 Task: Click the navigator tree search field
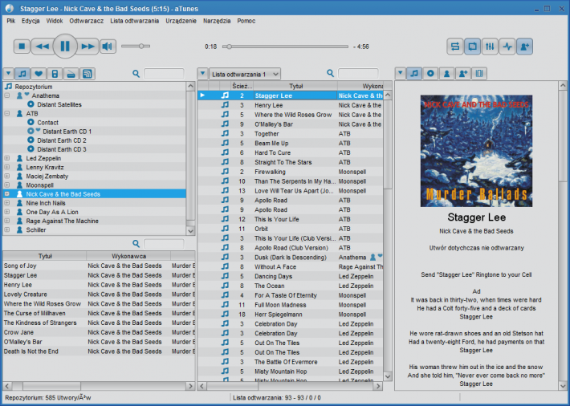pyautogui.click(x=164, y=74)
